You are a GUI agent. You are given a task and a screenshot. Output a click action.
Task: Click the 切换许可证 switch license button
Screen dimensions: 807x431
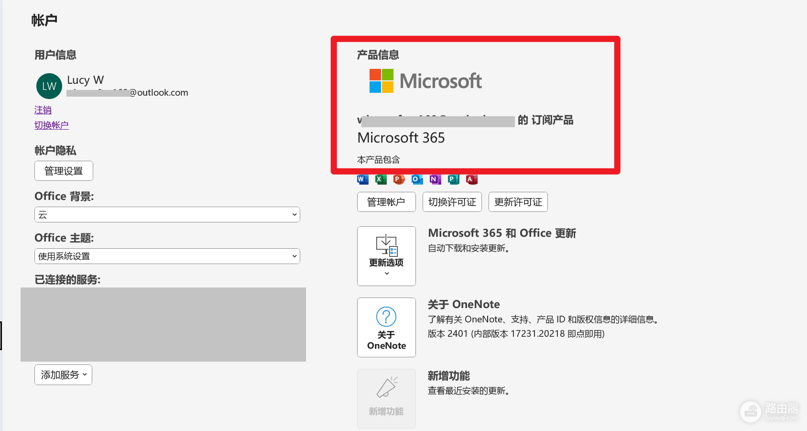(452, 202)
